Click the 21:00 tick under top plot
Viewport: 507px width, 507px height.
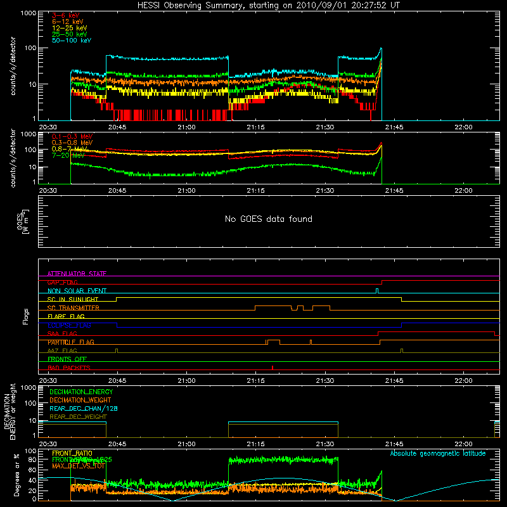tap(186, 127)
